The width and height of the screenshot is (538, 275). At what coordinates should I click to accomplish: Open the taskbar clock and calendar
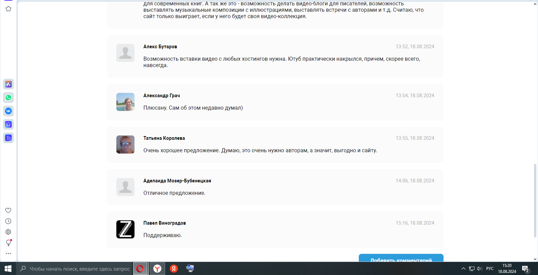point(507,269)
